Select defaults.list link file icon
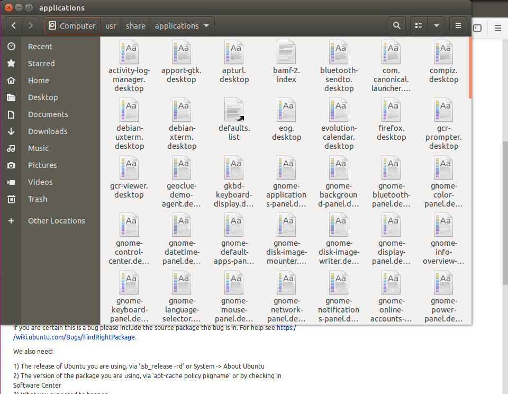This screenshot has height=394, width=508. pyautogui.click(x=234, y=110)
